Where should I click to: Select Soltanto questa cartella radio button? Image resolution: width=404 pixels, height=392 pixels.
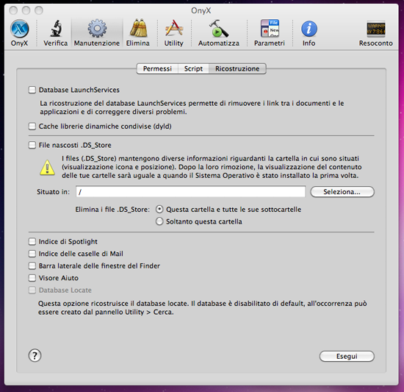click(159, 221)
